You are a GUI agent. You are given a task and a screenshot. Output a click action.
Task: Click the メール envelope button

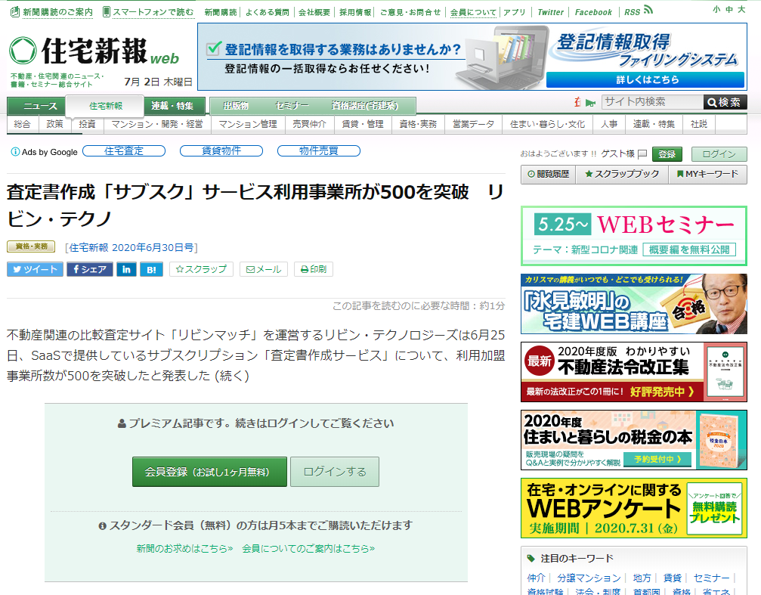[x=264, y=269]
